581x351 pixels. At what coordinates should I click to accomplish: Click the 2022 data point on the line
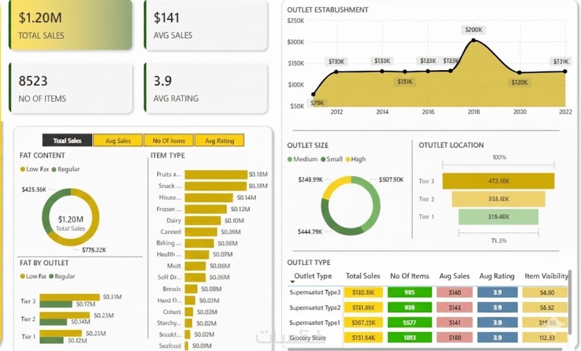tap(565, 72)
